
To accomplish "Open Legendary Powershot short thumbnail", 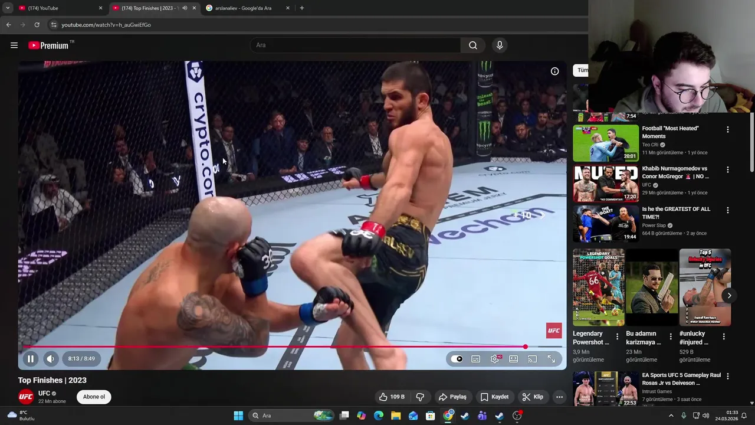I will coord(599,287).
